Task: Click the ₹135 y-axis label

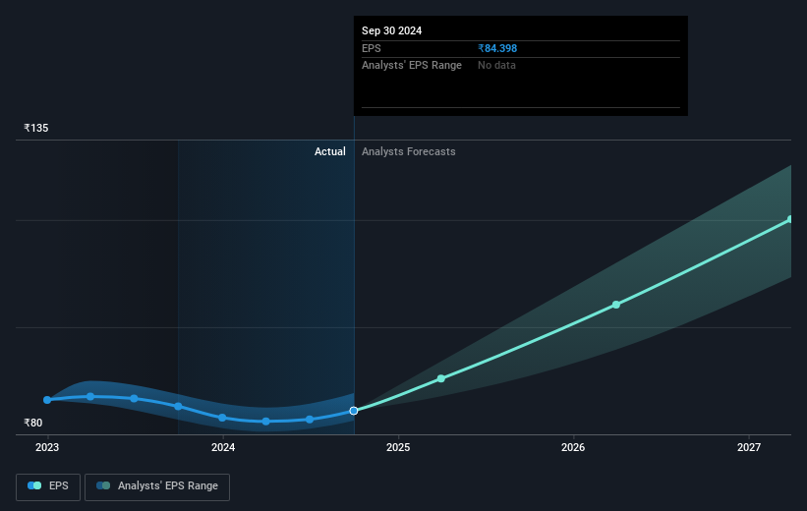Action: click(36, 128)
